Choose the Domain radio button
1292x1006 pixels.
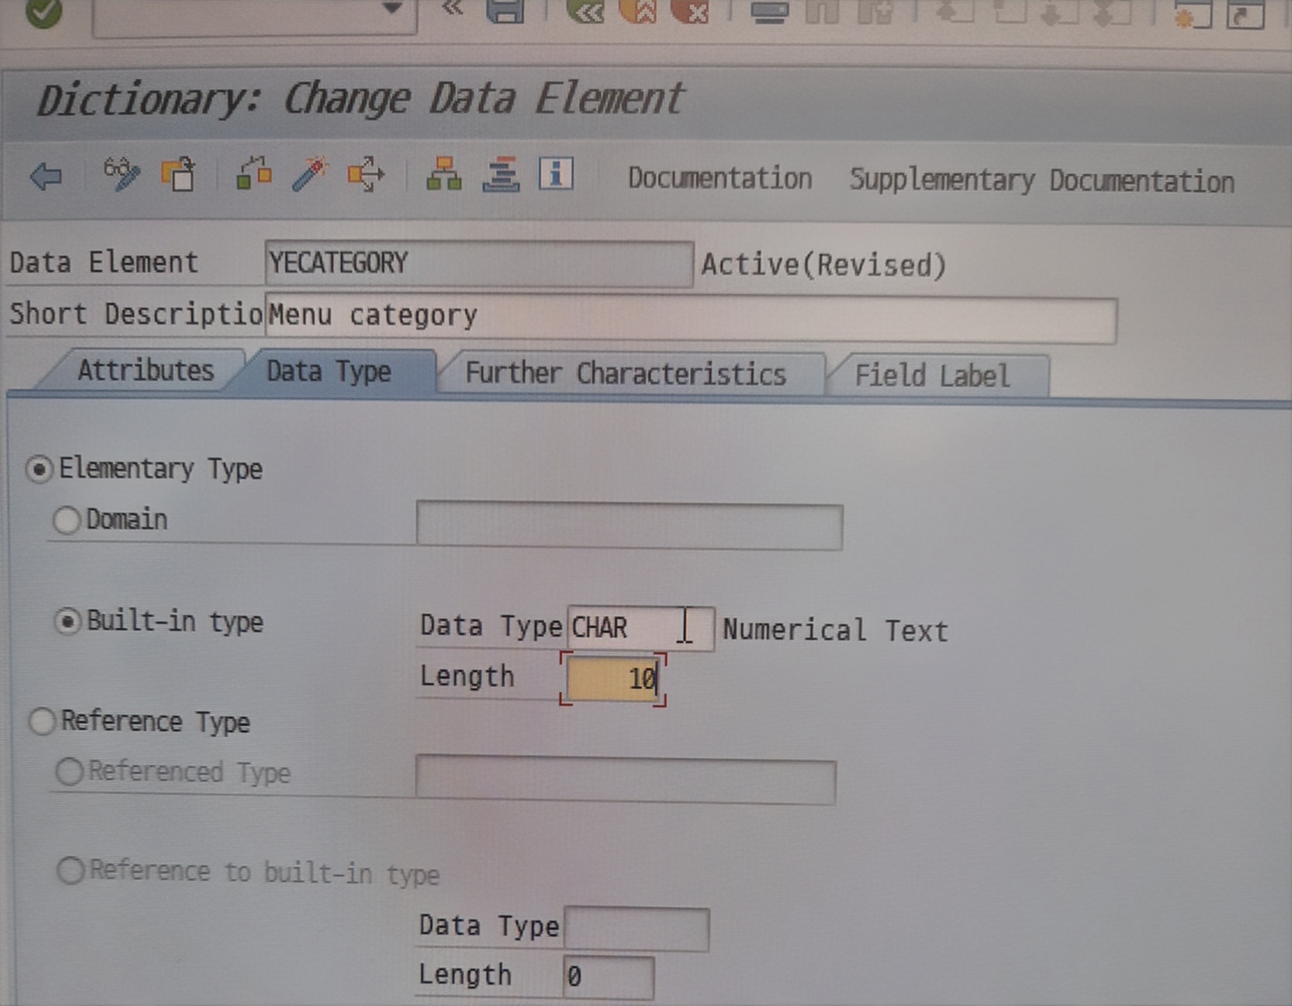pyautogui.click(x=66, y=520)
